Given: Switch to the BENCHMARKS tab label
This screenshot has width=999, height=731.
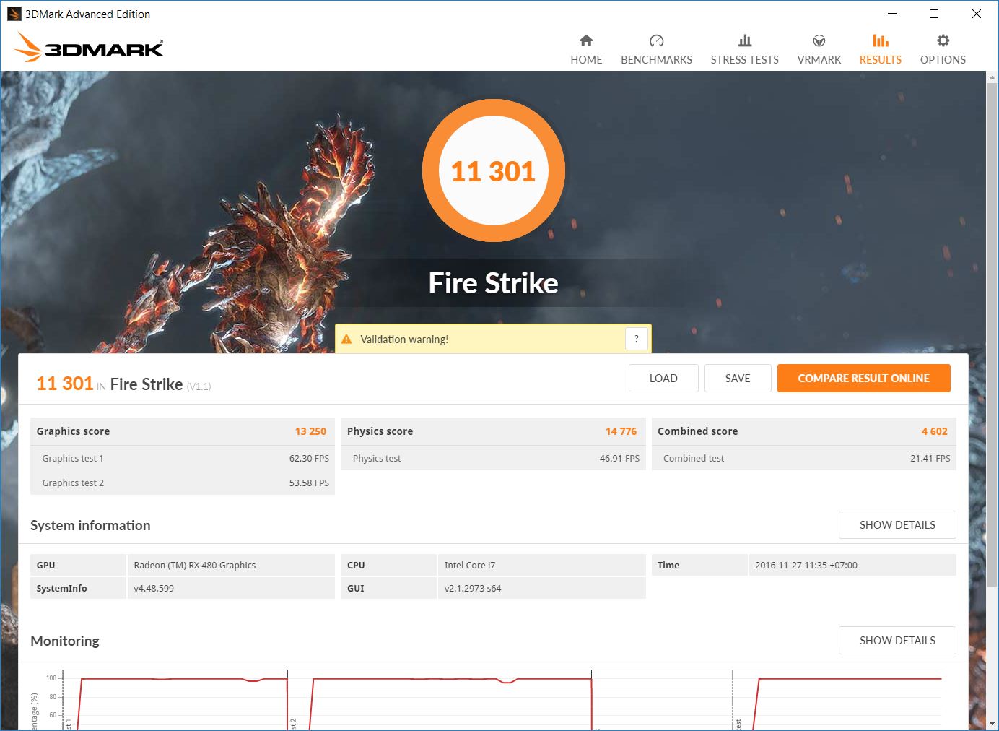Looking at the screenshot, I should (x=656, y=60).
